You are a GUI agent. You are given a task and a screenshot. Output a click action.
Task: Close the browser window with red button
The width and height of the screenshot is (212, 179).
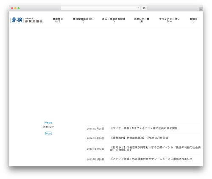(12, 8)
